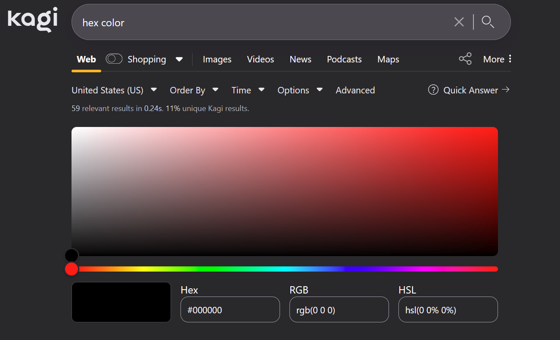Open the United States (US) region dropdown
The image size is (560, 340).
point(114,90)
